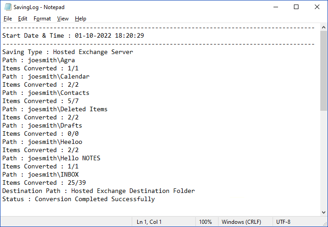This screenshot has height=227, width=328.
Task: Click the Status Conversion Completed Successfully line
Action: 79,199
